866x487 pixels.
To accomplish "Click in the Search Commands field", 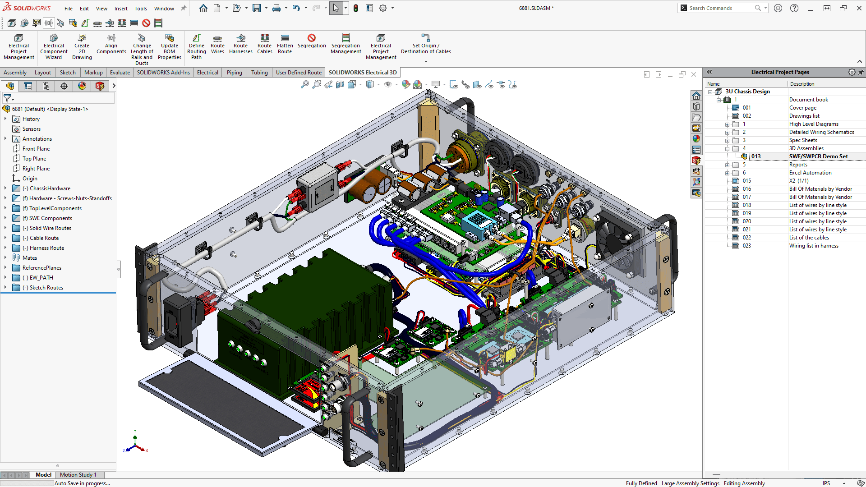I will pyautogui.click(x=722, y=8).
